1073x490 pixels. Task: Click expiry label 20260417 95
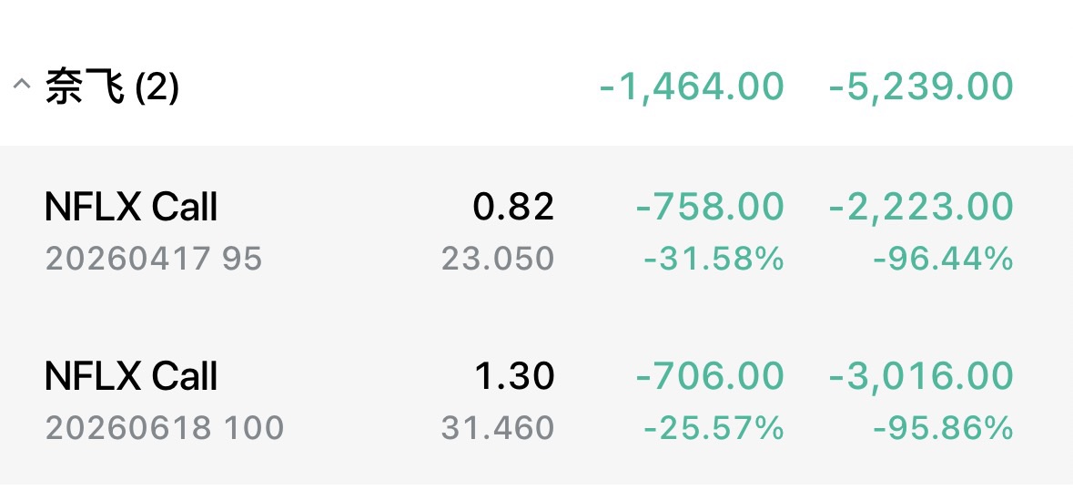click(x=154, y=260)
